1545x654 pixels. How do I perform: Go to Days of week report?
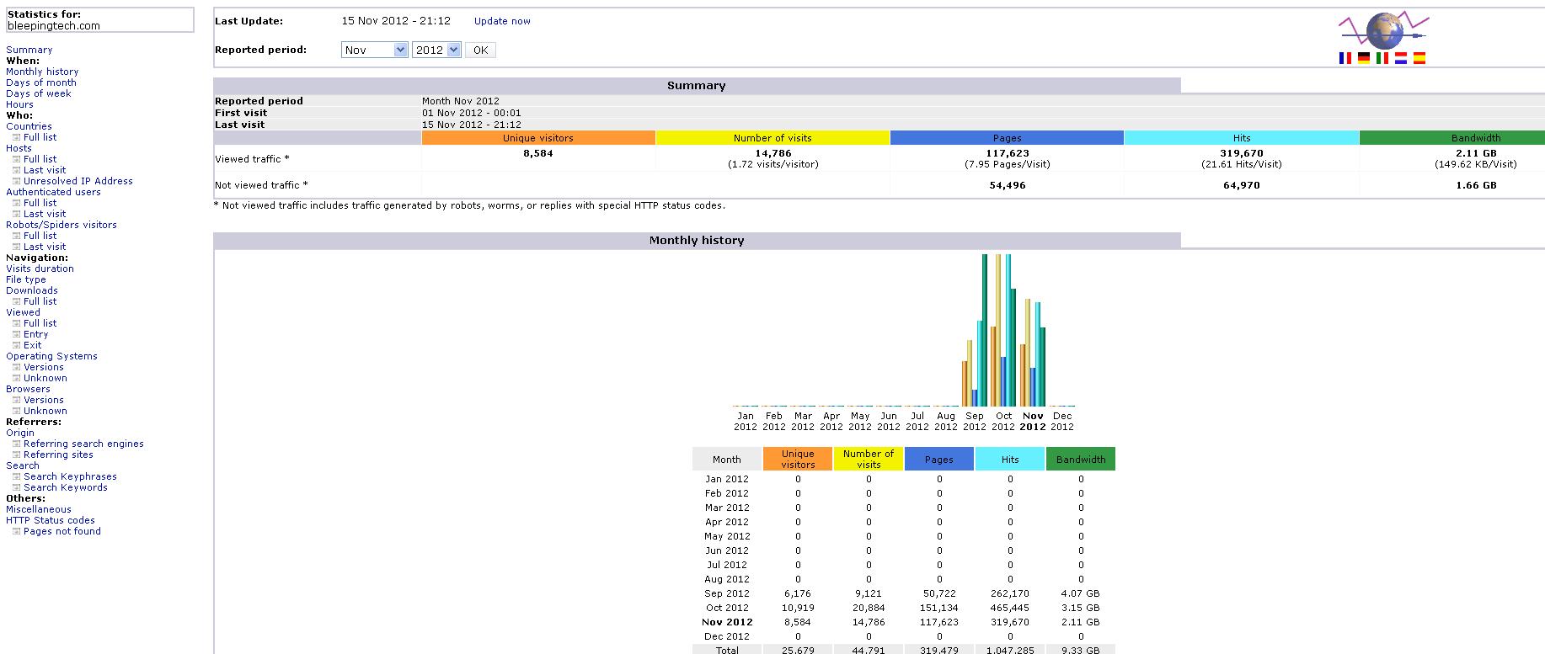point(39,93)
